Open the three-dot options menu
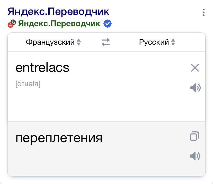The image size is (213, 184). [x=204, y=12]
